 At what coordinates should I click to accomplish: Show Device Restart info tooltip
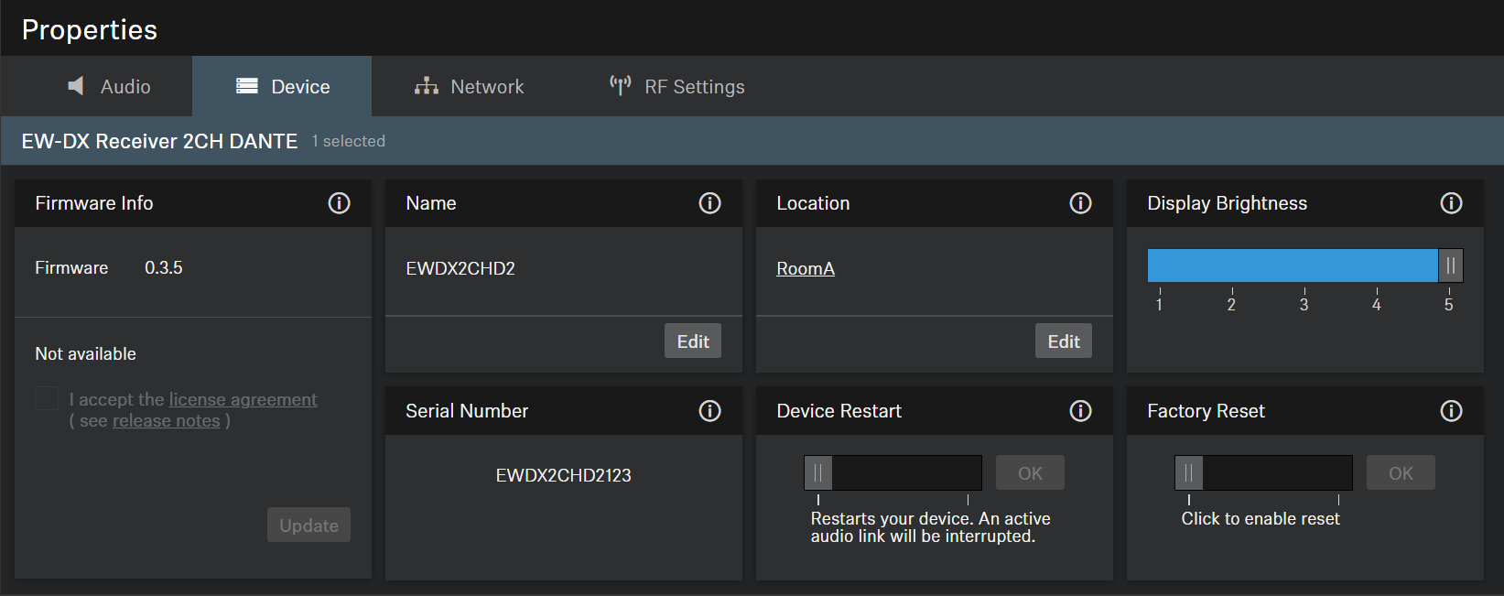click(1080, 411)
